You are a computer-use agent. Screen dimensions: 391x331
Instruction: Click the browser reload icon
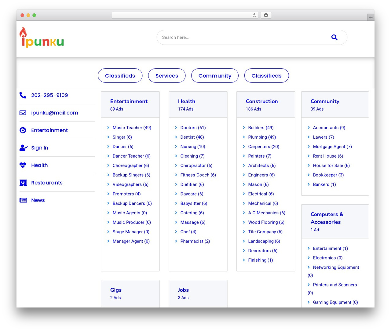point(254,15)
